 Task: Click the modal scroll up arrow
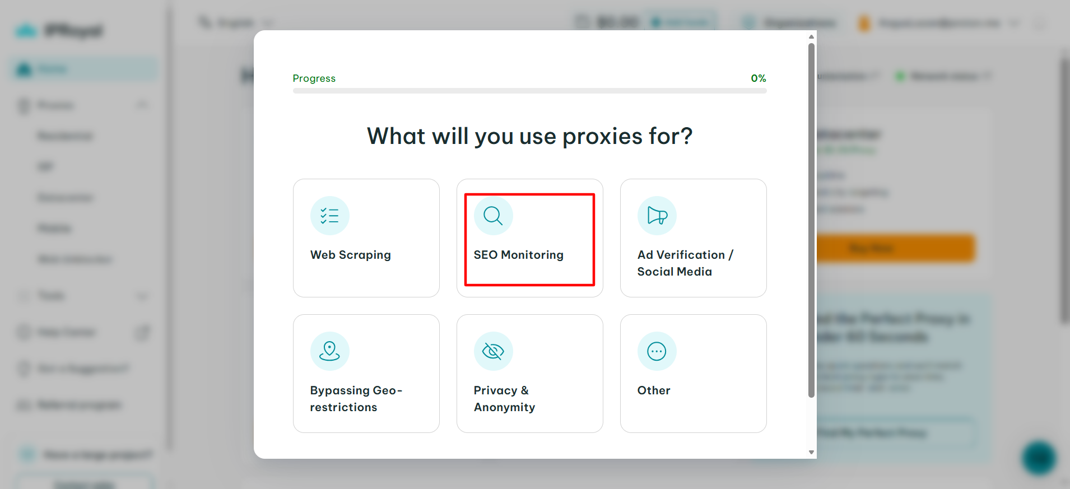pyautogui.click(x=811, y=37)
